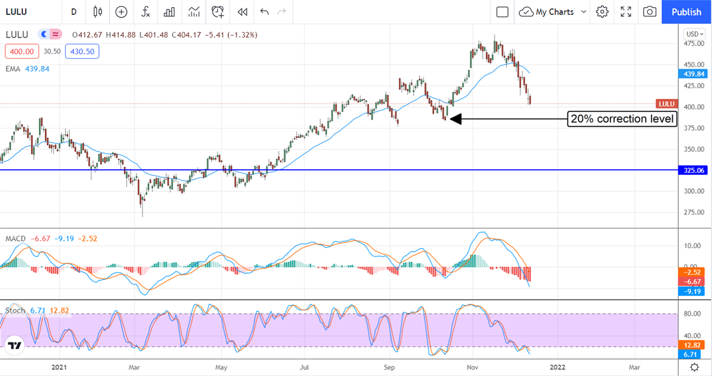Open the USD currency dropdown
The width and height of the screenshot is (712, 376).
click(x=694, y=34)
